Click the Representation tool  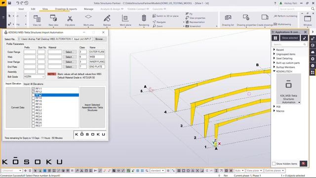[x=195, y=22]
